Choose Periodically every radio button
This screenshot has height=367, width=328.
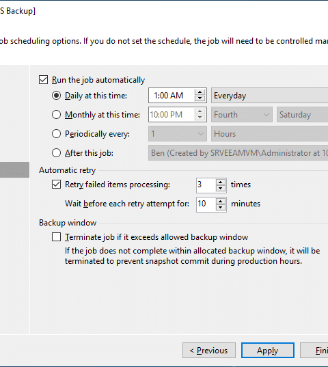(57, 134)
